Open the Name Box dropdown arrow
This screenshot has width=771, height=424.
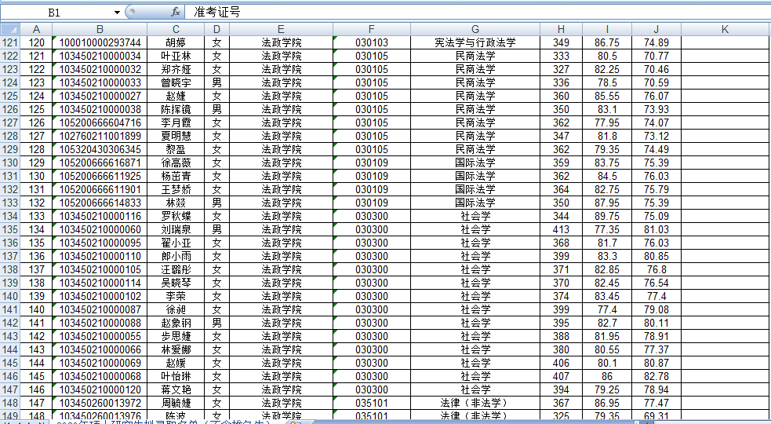(117, 13)
